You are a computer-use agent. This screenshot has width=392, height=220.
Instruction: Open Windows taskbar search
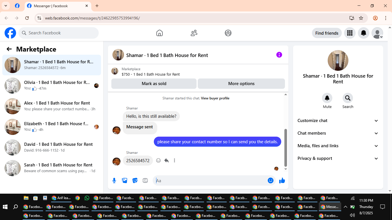pyautogui.click(x=16, y=207)
